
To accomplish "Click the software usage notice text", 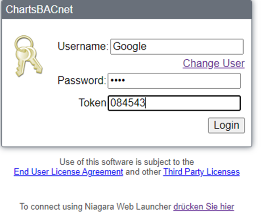I will 127,162.
